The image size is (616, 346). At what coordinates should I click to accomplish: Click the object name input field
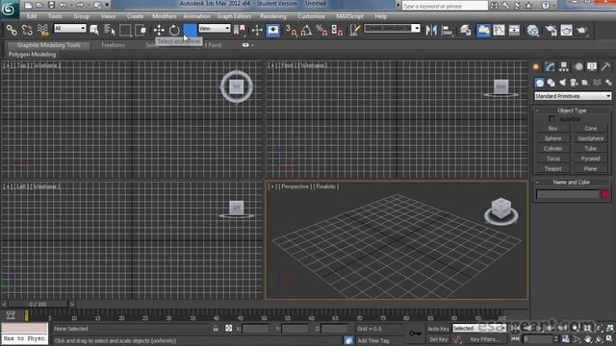568,194
